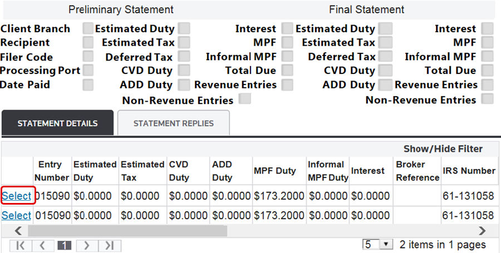Click Select link in second row
Image resolution: width=501 pixels, height=253 pixels.
(16, 216)
